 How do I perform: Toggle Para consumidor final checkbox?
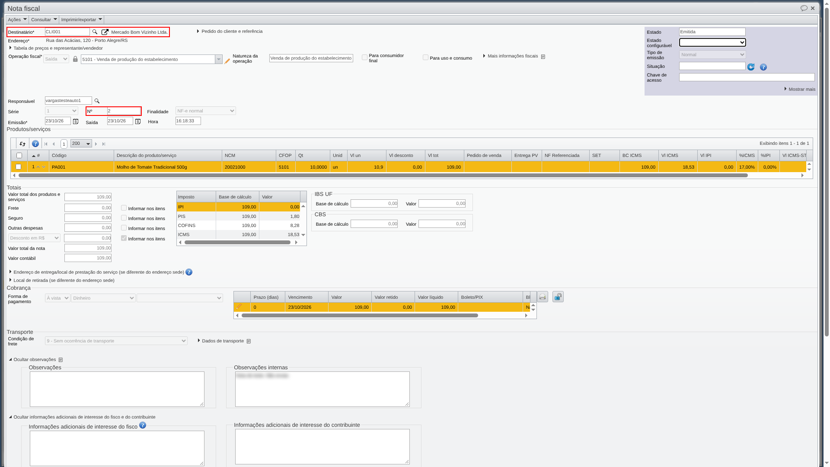click(x=364, y=58)
